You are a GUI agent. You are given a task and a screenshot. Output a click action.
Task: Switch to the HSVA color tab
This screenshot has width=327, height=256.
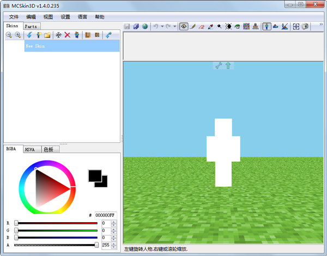point(30,149)
